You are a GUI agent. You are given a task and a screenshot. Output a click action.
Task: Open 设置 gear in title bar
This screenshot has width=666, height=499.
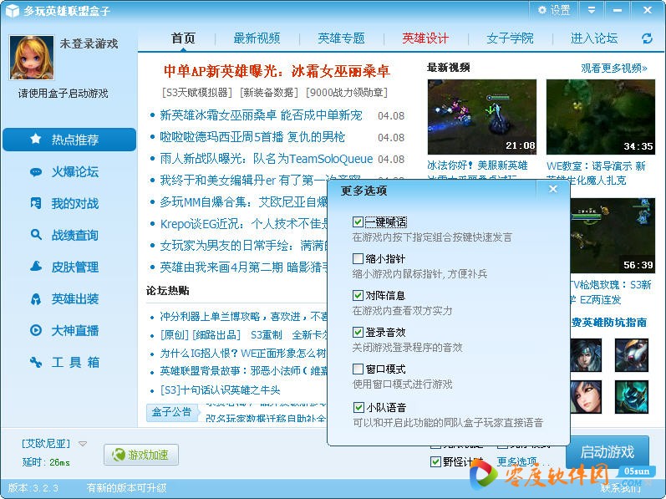554,10
